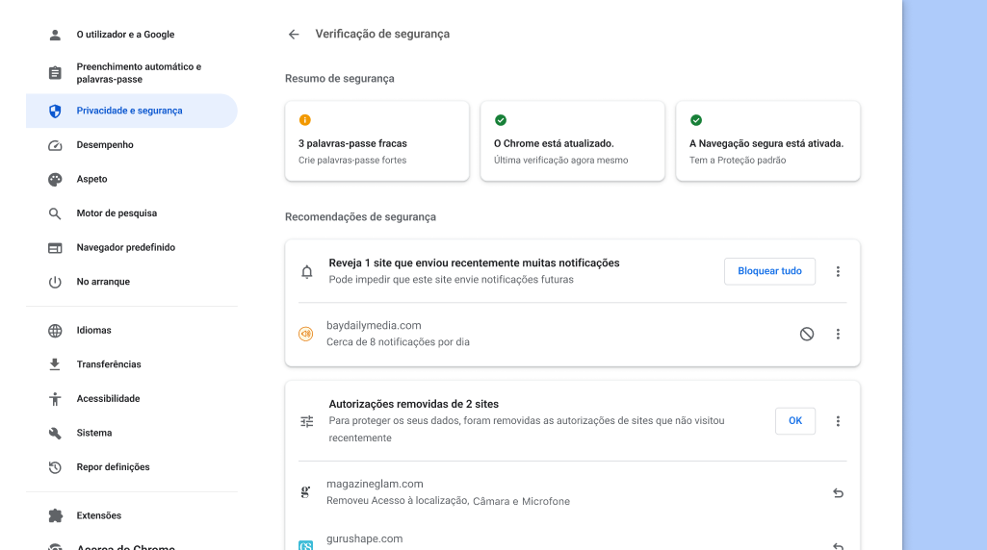The width and height of the screenshot is (987, 550).
Task: Click the wrench icon next to Sistema
Action: pyautogui.click(x=56, y=433)
